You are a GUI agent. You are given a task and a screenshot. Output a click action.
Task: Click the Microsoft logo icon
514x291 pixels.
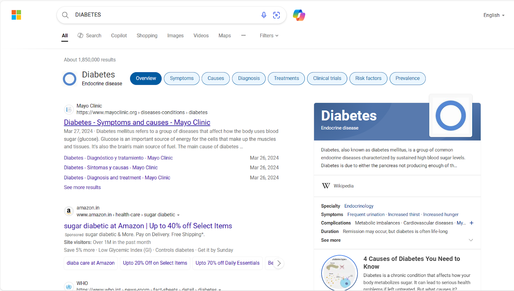click(16, 15)
